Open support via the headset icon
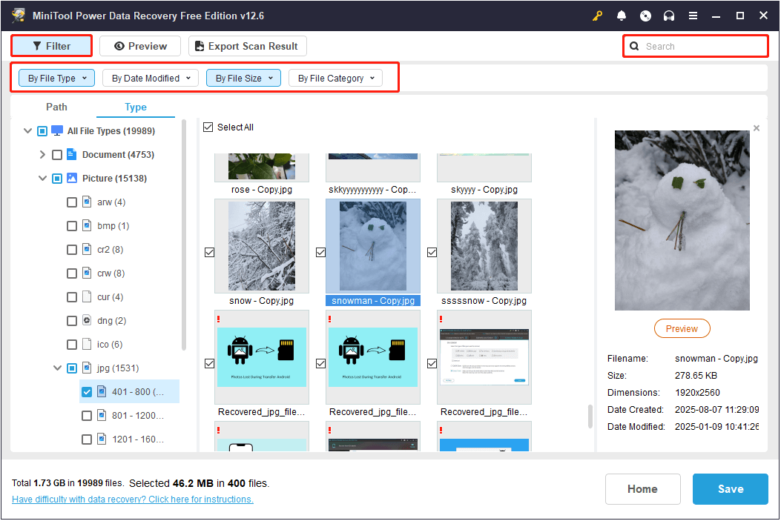Screen dimensions: 781x521 pos(669,15)
